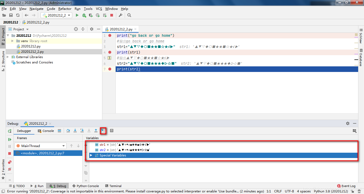Collapse all in Project panel

coord(83,29)
